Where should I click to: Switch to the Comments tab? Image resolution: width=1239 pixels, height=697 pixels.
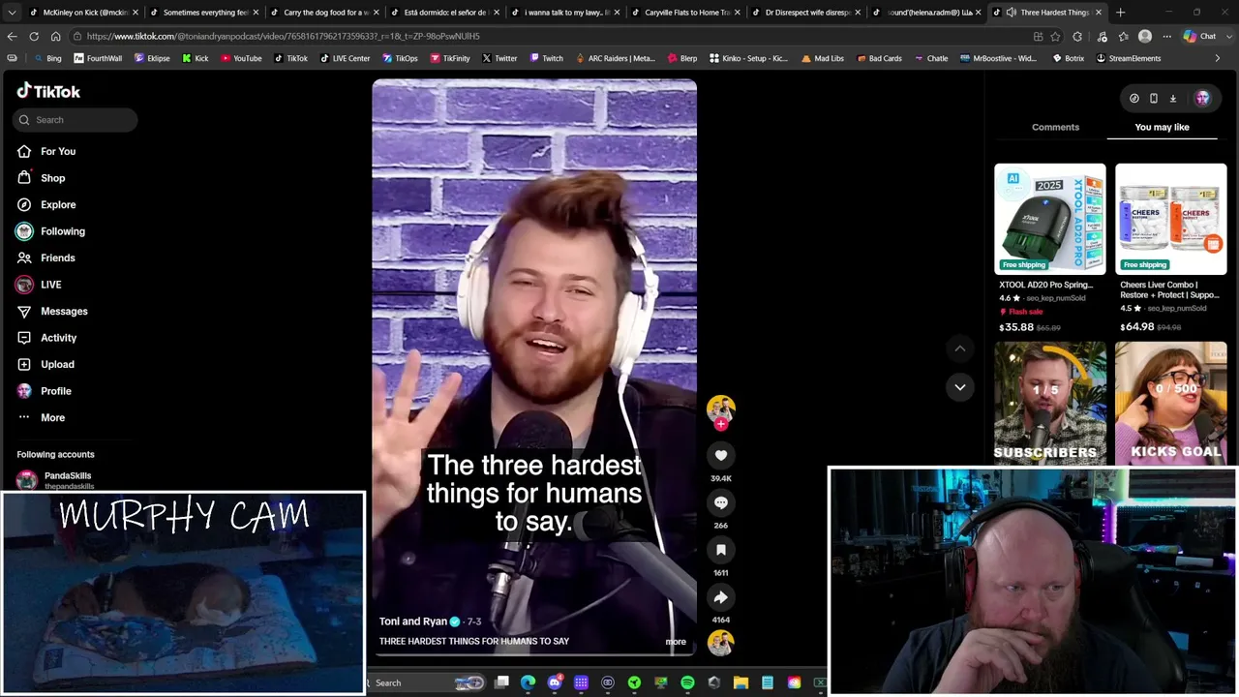1055,127
